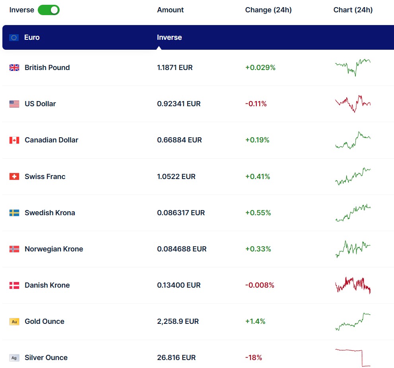Click the Swiss Franc flag icon

coord(14,177)
